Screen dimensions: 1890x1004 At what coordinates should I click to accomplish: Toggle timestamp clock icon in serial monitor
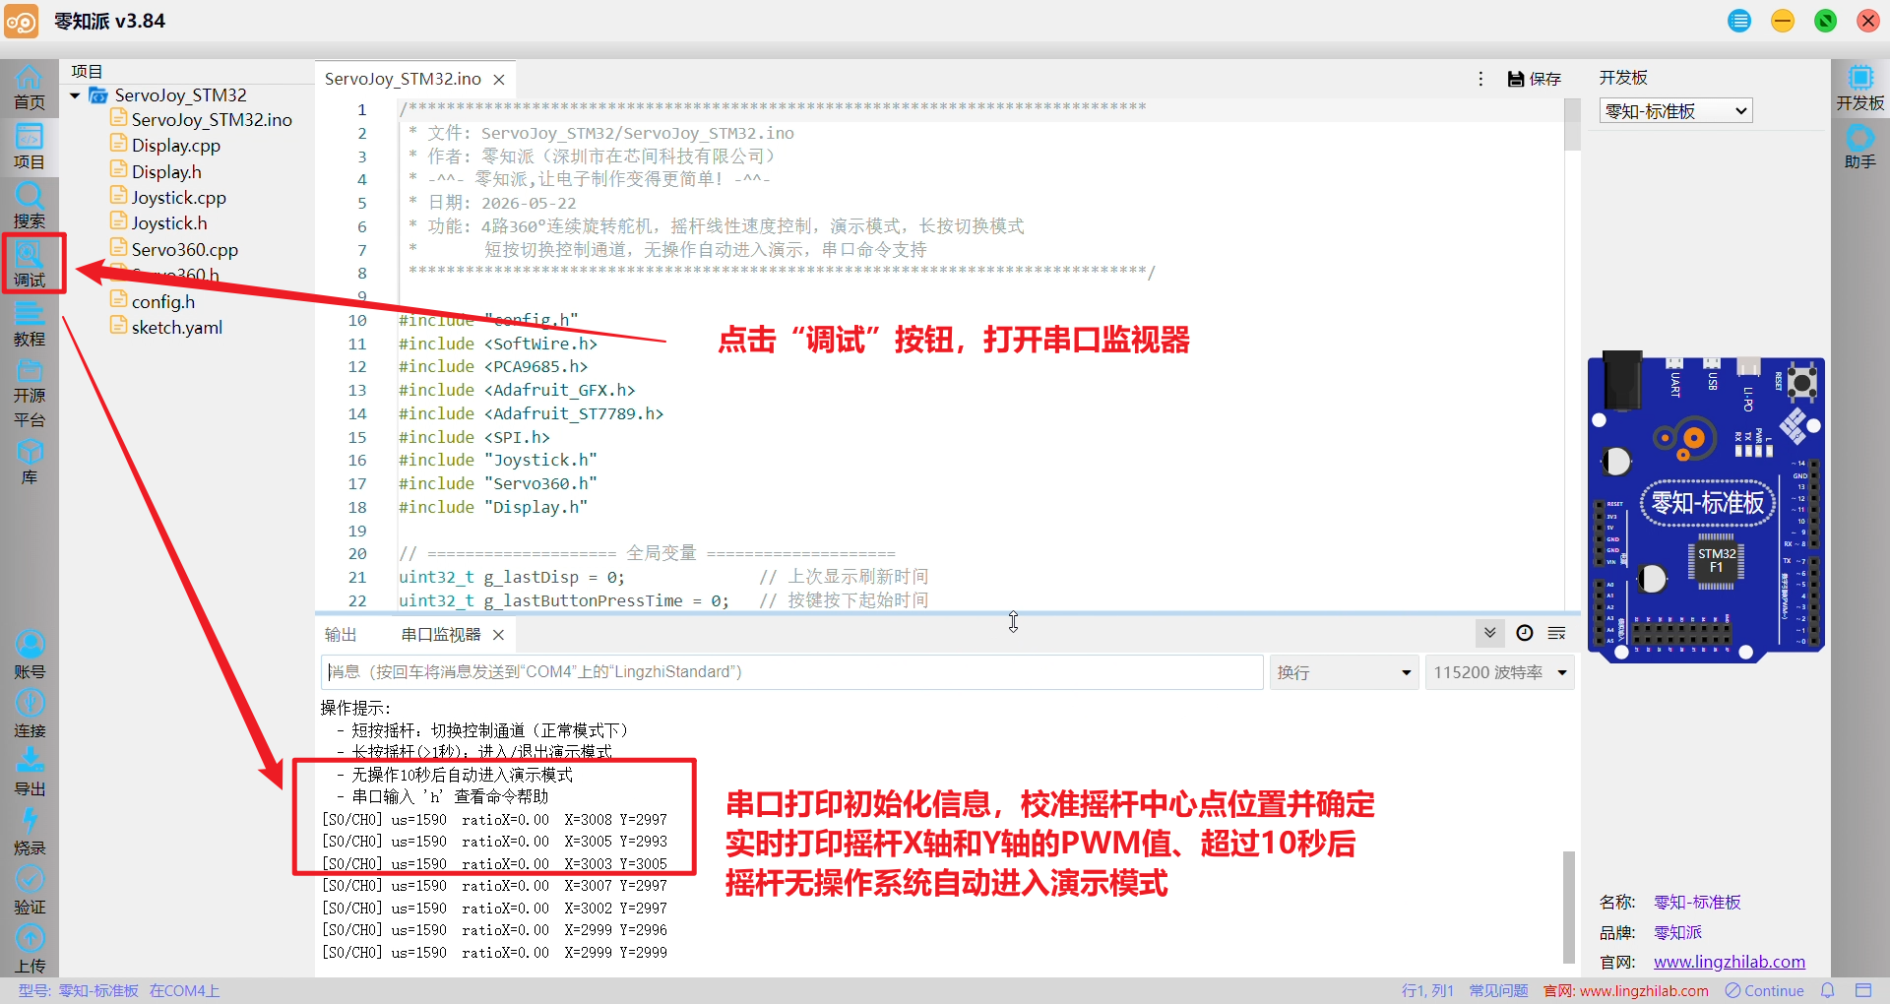pos(1525,633)
